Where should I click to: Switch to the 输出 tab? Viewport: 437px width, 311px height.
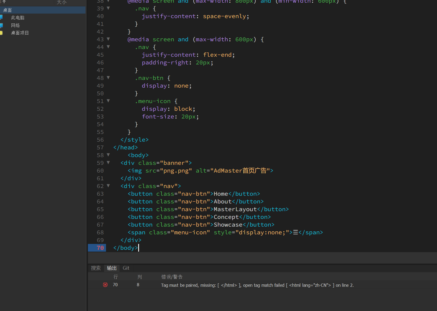(x=112, y=268)
